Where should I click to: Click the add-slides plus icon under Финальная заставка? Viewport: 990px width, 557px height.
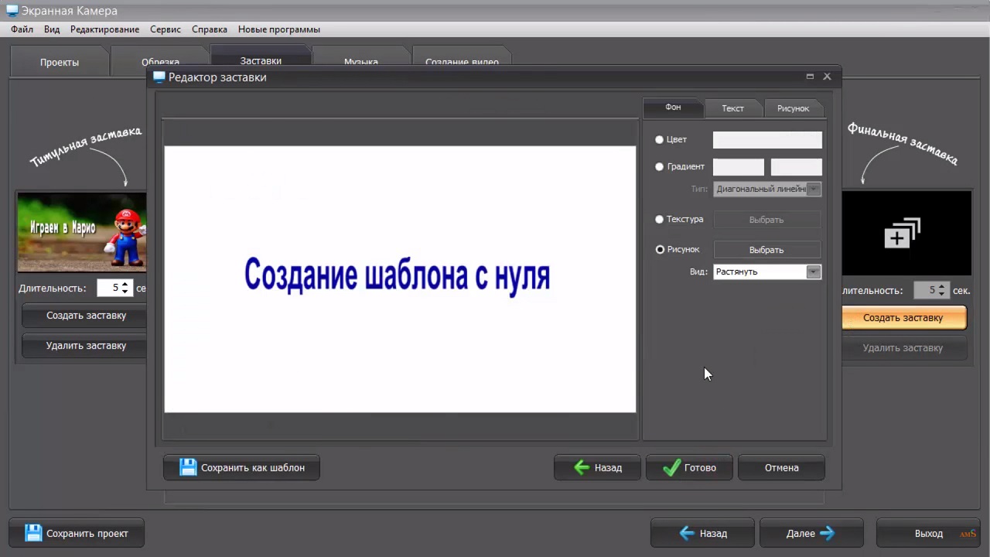(902, 233)
